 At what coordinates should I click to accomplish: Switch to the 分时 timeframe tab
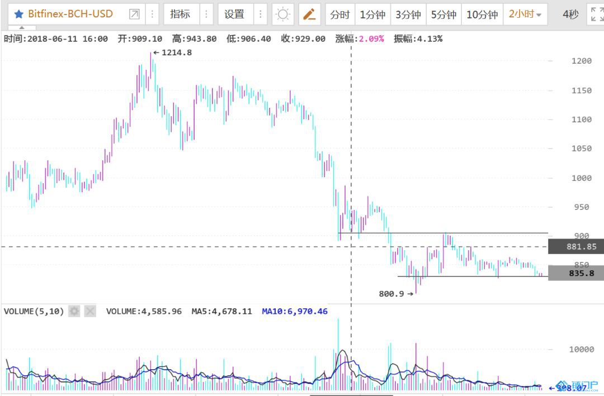[x=340, y=15]
